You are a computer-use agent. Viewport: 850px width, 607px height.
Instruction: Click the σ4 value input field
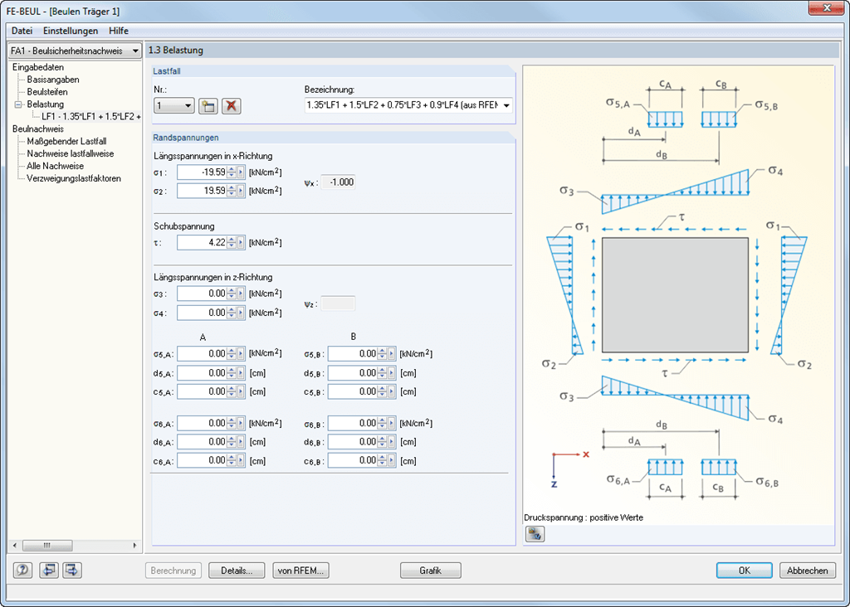(x=202, y=313)
